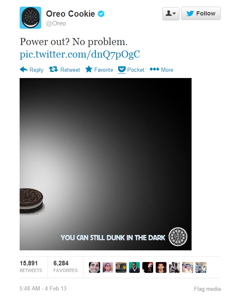Screen dimensions: 240x300
Task: Click the Flag media link
Action: tap(207, 289)
